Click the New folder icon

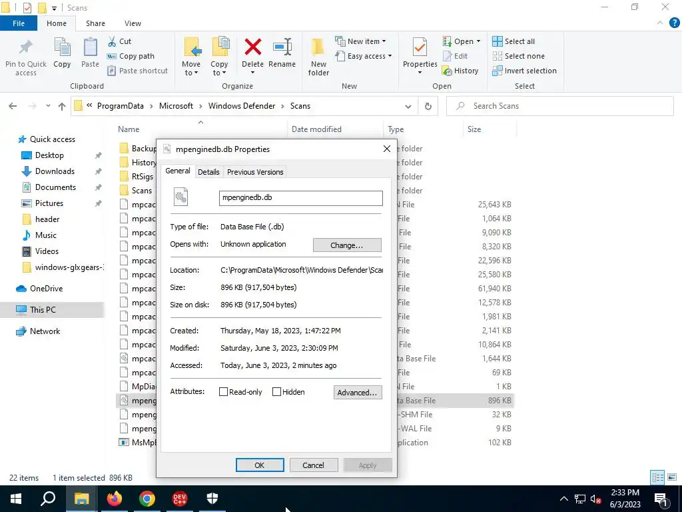318,47
